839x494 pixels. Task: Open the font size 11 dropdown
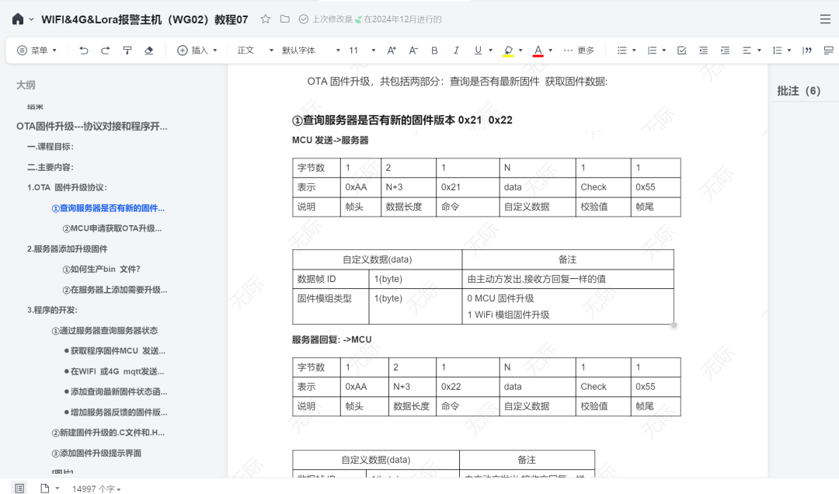362,50
